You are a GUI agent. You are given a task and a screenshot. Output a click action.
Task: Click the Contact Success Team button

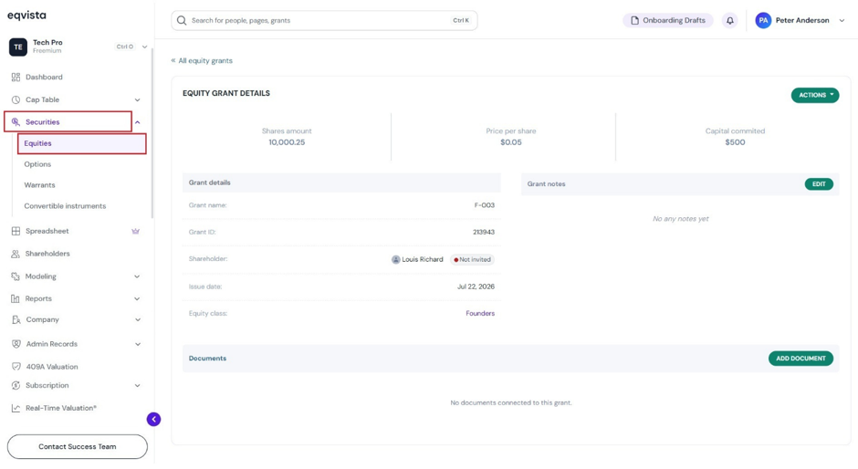coord(78,446)
